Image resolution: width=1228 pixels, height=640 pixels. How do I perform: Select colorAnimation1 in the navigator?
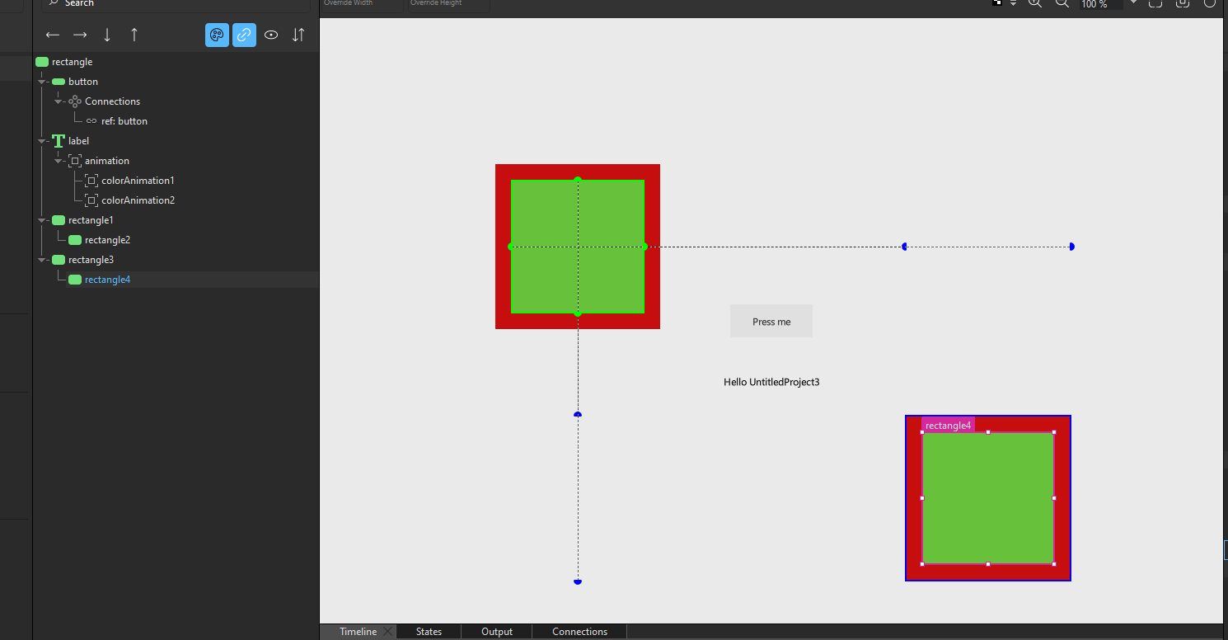(138, 181)
